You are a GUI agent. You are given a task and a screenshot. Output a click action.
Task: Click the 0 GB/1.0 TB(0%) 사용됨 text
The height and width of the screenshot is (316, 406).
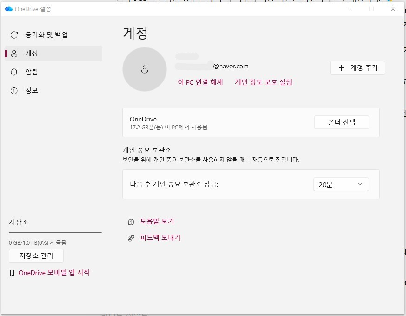point(38,242)
